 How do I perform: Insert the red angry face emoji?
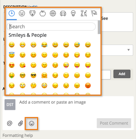point(88,85)
